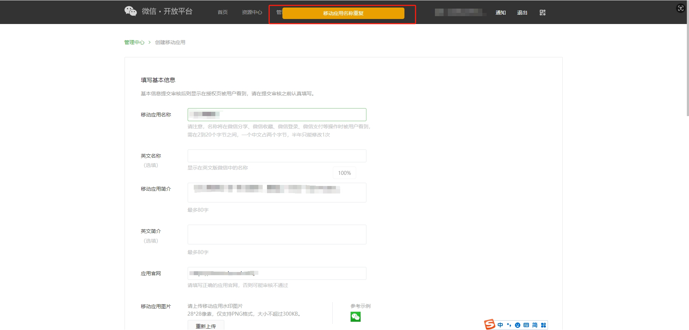The height and width of the screenshot is (330, 689).
Task: Click the WeChat Open Platform logo
Action: (x=158, y=11)
